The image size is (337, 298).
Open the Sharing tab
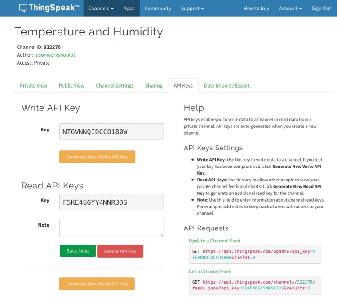click(x=154, y=85)
